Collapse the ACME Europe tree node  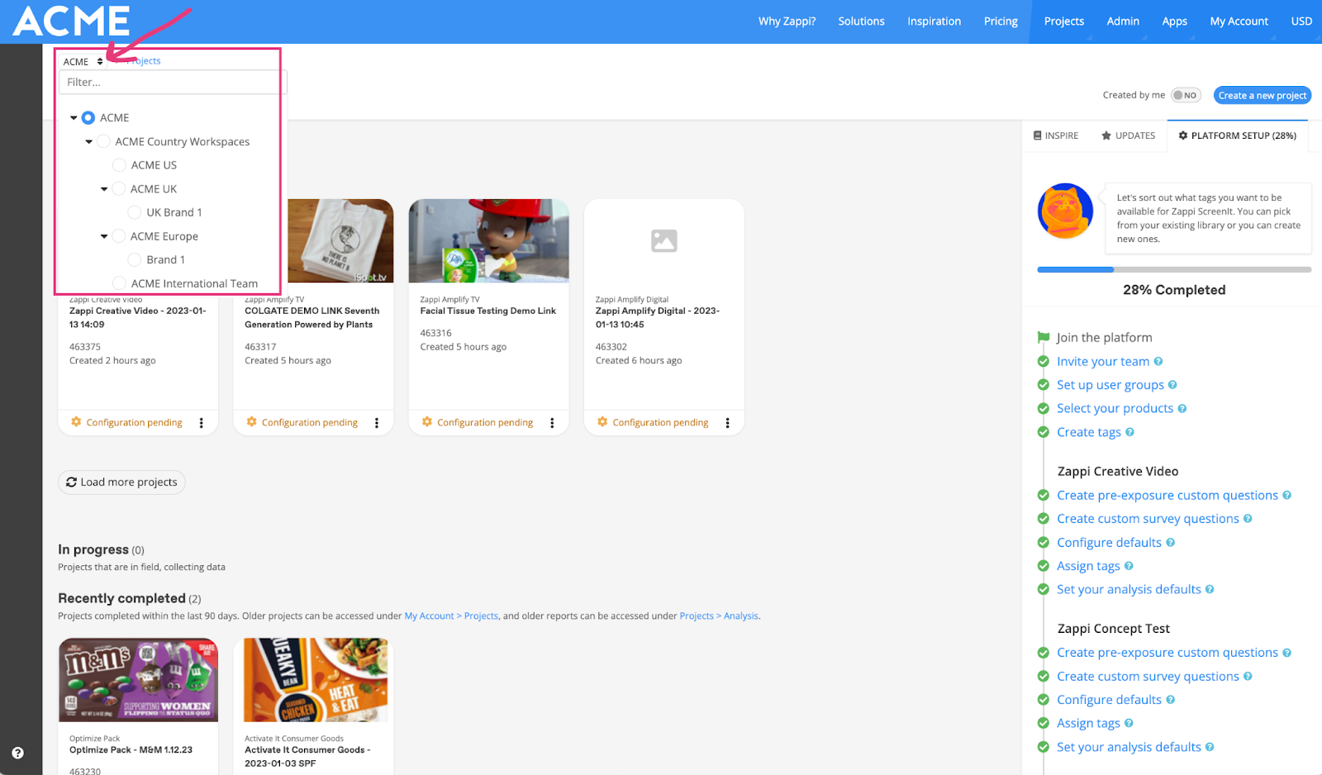(x=104, y=236)
